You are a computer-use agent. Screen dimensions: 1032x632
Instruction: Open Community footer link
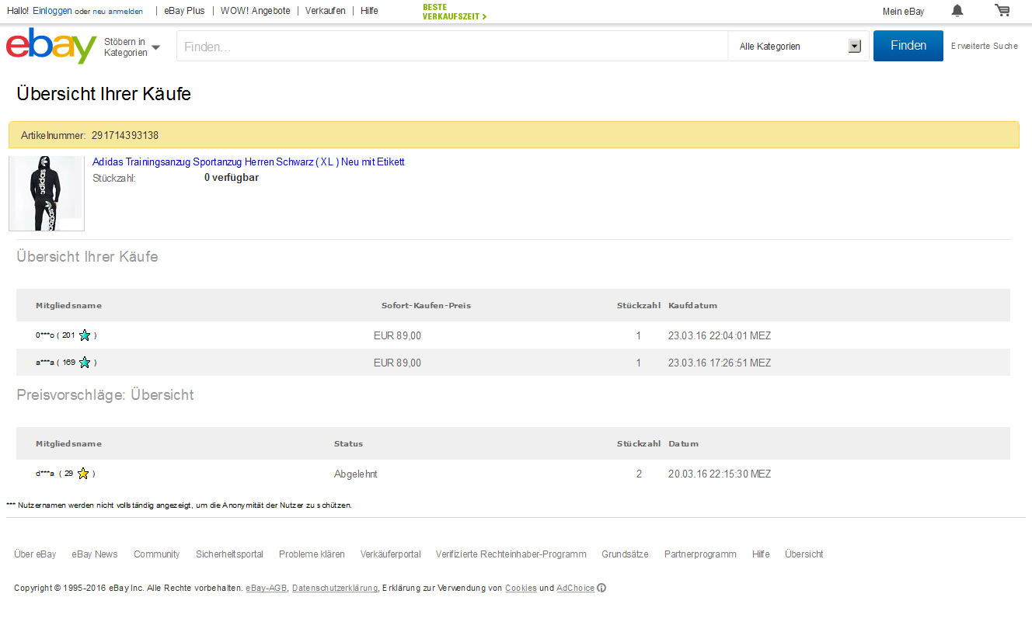coord(157,554)
